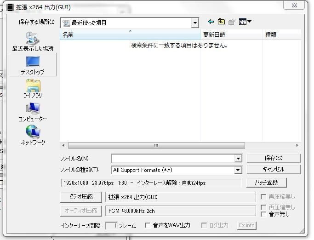This screenshot has height=240, width=314.
Task: Toggle the ログ出力 checkbox
Action: pos(204,225)
